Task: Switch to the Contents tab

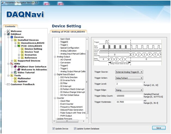Action: [x=10, y=26]
